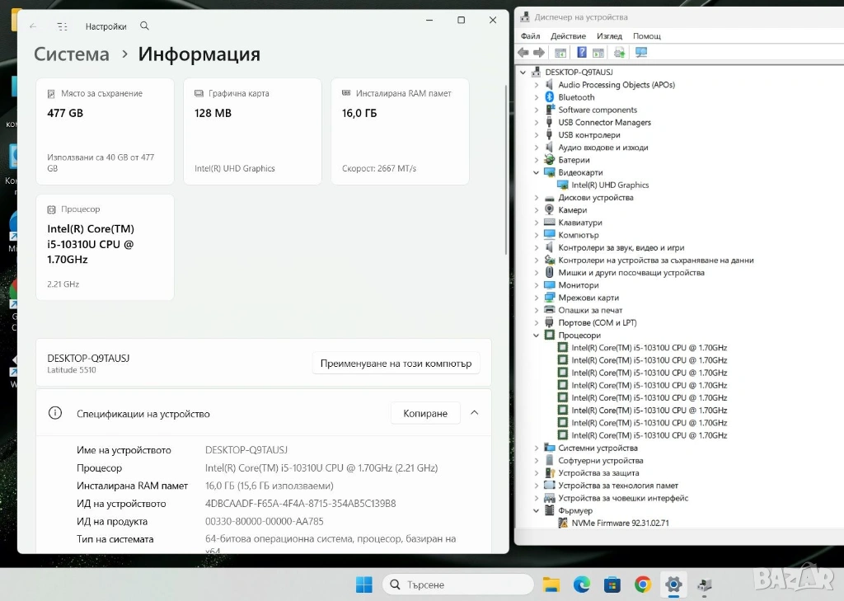This screenshot has width=844, height=601.
Task: Open File Explorer from the taskbar
Action: [551, 585]
